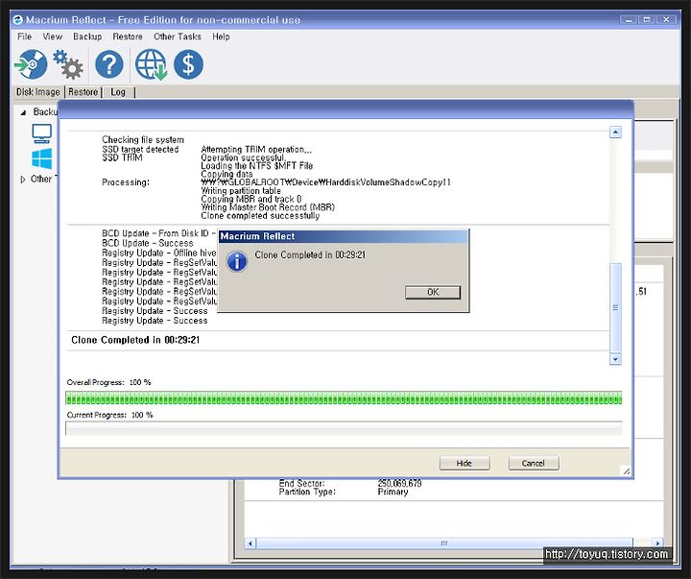Open the File menu
691x579 pixels.
click(x=25, y=36)
